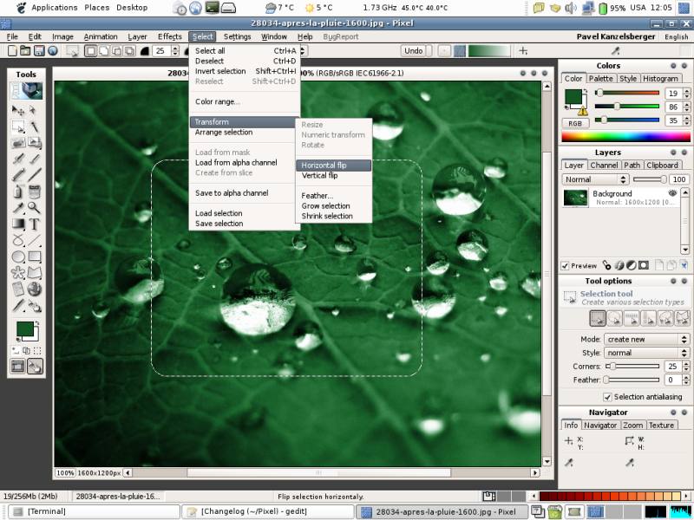The width and height of the screenshot is (694, 520).
Task: Pick the Zoom magnifier tool
Action: pyautogui.click(x=35, y=207)
